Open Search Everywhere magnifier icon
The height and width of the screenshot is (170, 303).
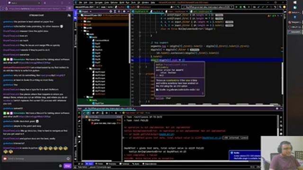(x=280, y=7)
